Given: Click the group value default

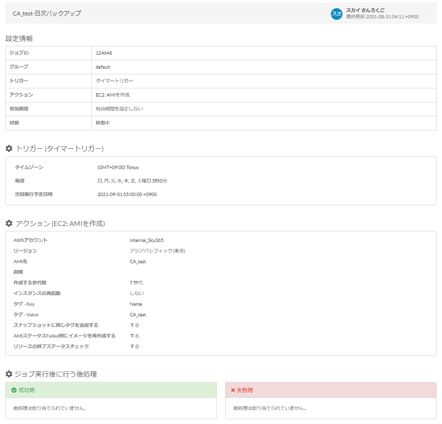Looking at the screenshot, I should click(x=103, y=67).
